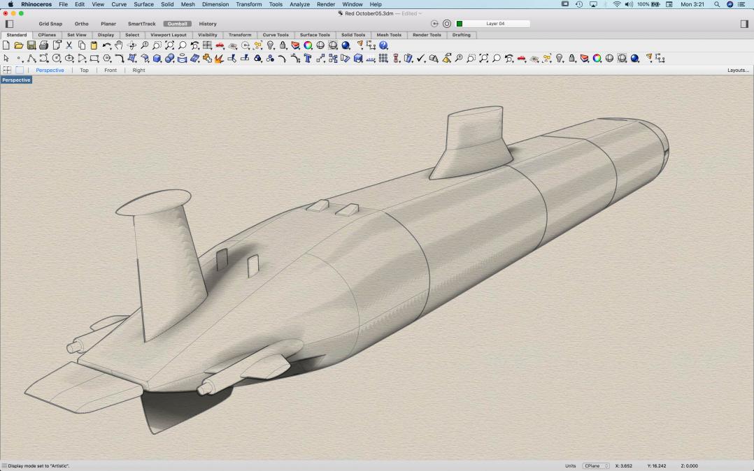Enable SmartTrack option
This screenshot has width=754, height=471.
[141, 24]
